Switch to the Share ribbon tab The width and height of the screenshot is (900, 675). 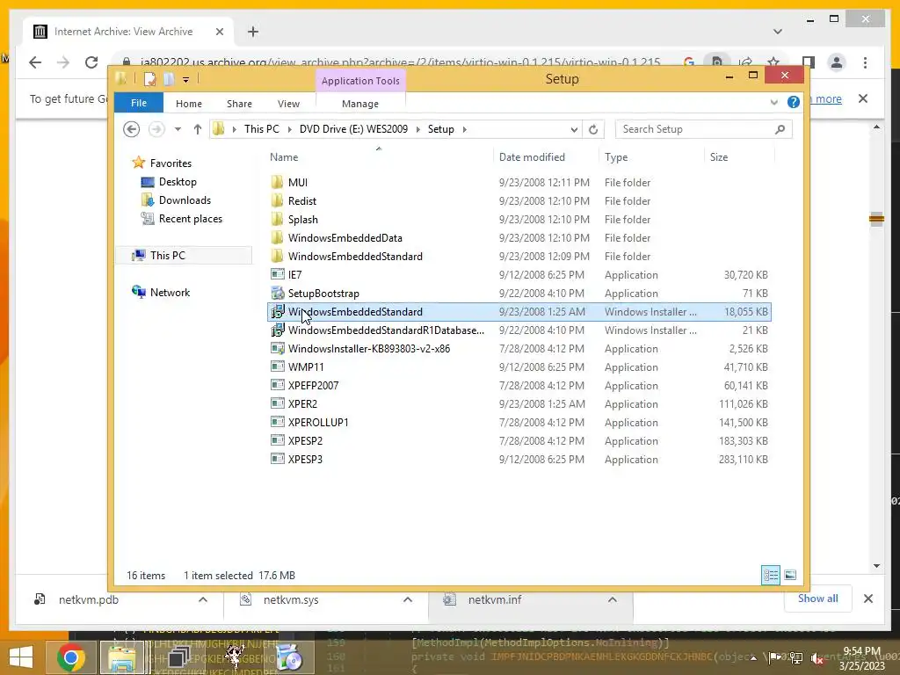tap(239, 104)
